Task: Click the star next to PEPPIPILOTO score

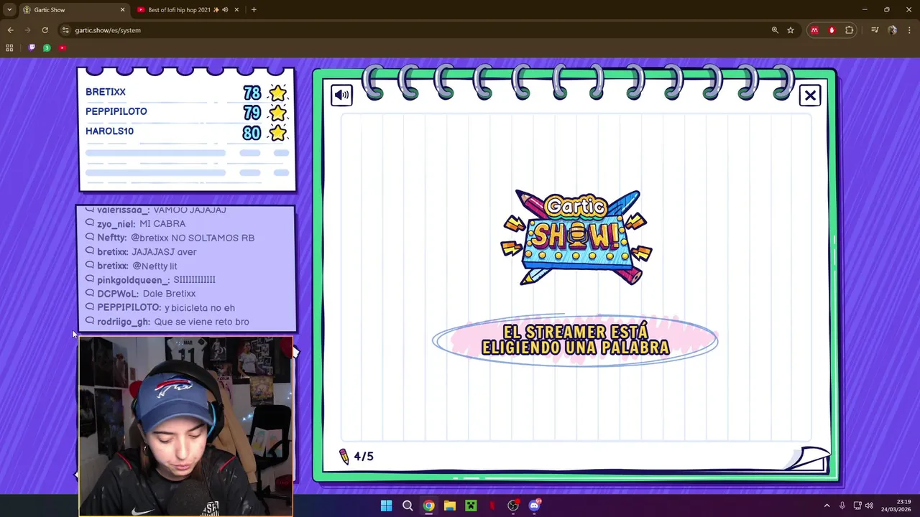Action: click(277, 113)
